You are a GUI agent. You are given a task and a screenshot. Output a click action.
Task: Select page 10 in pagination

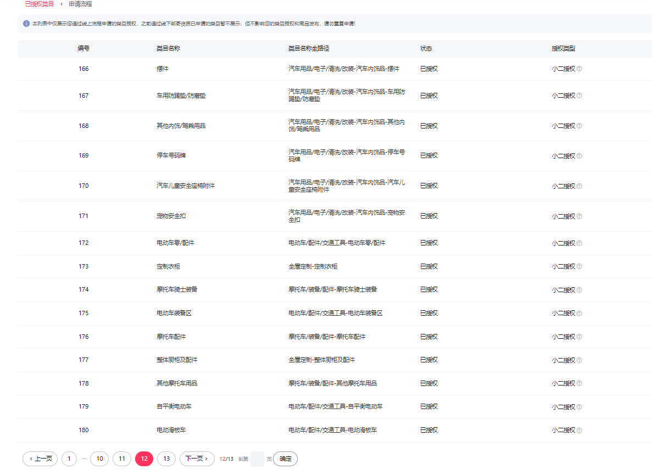click(99, 459)
